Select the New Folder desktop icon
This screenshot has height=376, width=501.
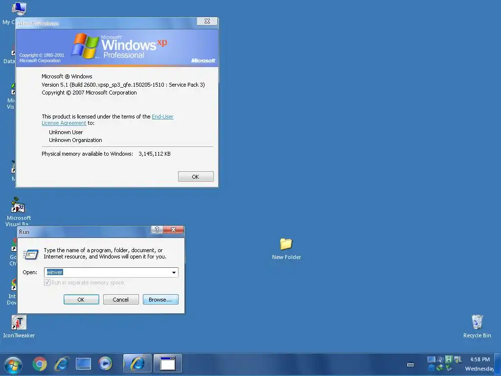286,249
